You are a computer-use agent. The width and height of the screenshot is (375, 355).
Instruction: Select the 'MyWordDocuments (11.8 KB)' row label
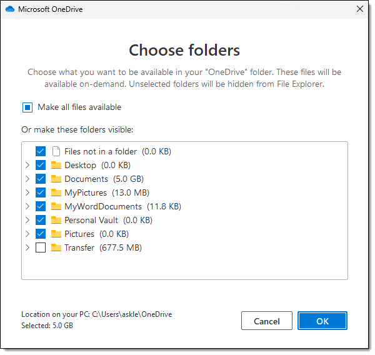click(123, 206)
